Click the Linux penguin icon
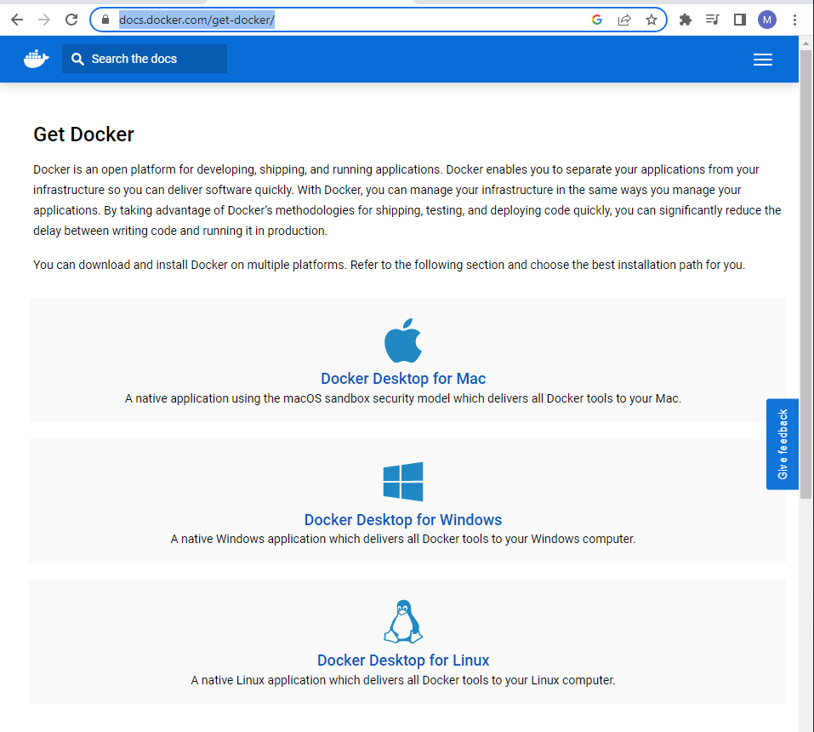The height and width of the screenshot is (732, 814). (403, 622)
